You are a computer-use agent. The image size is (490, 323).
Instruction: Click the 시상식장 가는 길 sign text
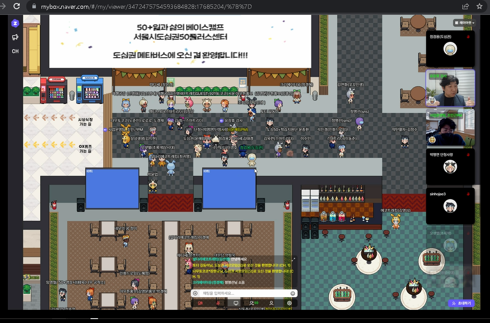pos(85,122)
